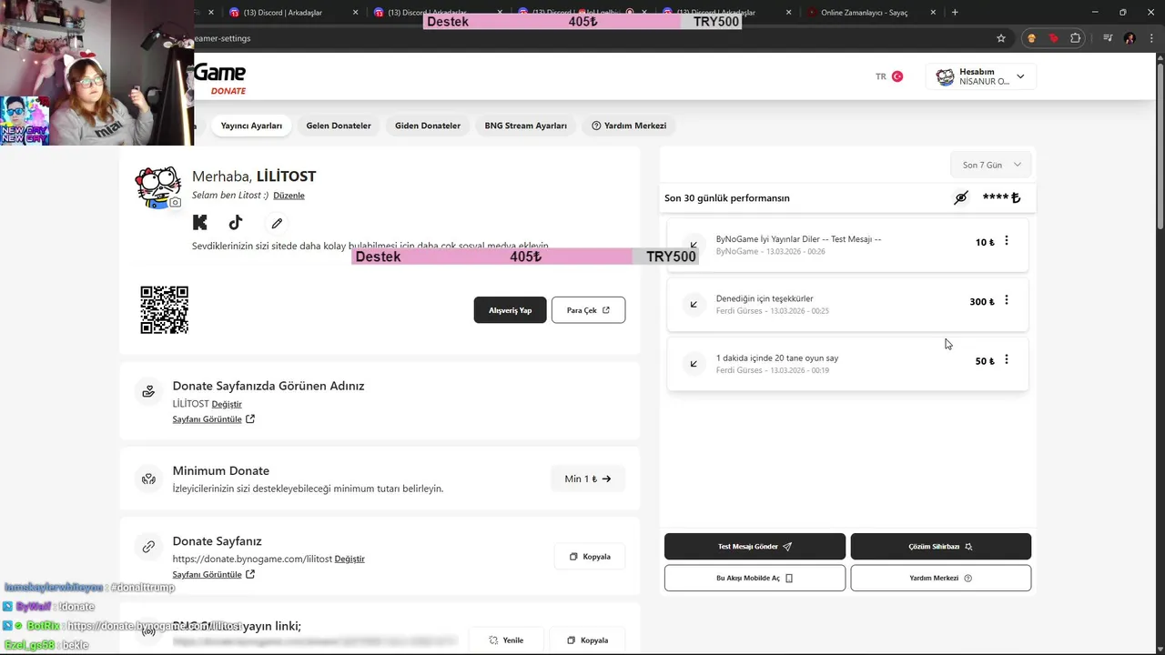Click Bu Akışı Mobilde Aç button
The width and height of the screenshot is (1165, 655).
point(755,578)
